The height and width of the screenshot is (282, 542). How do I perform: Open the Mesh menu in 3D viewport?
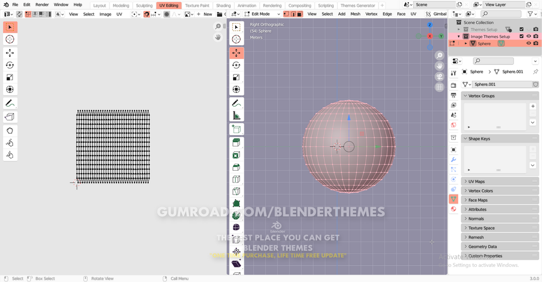355,14
